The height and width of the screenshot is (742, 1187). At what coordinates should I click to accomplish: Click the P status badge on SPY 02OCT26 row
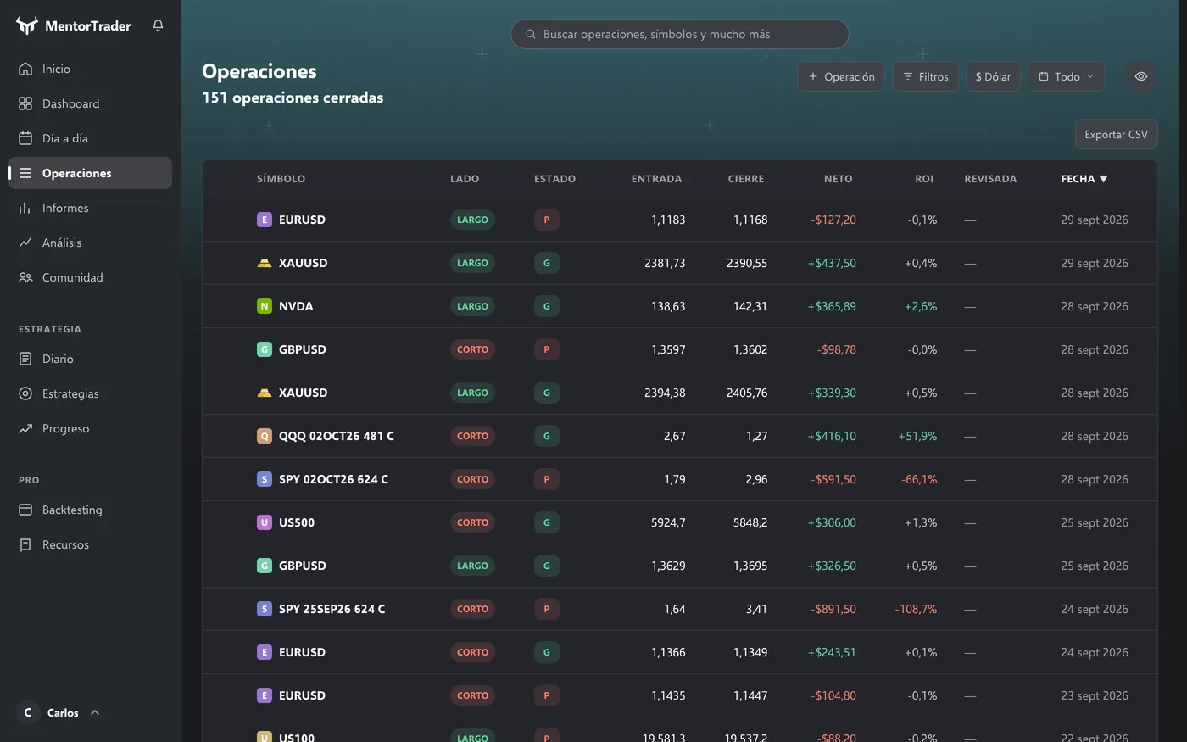546,479
